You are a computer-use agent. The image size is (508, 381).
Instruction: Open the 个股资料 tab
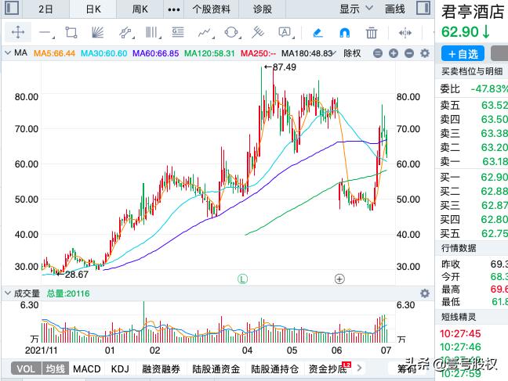point(211,9)
